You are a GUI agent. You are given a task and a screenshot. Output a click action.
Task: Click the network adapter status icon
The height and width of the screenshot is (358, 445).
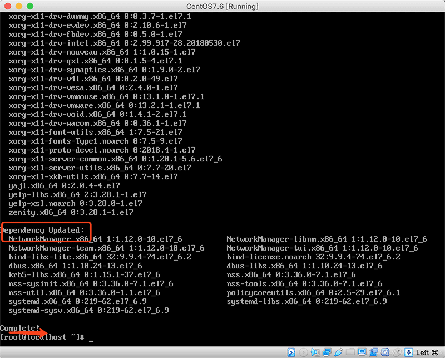(x=327, y=352)
